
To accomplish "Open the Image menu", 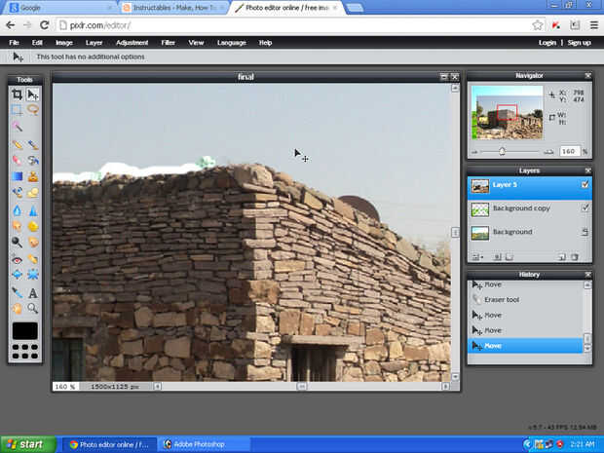I will [x=64, y=42].
